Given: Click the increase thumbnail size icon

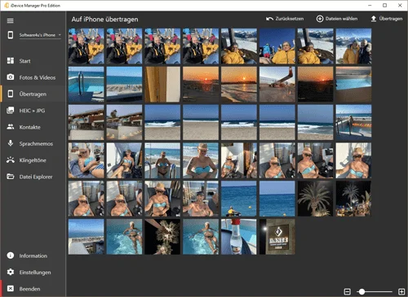Looking at the screenshot, I should (x=401, y=291).
